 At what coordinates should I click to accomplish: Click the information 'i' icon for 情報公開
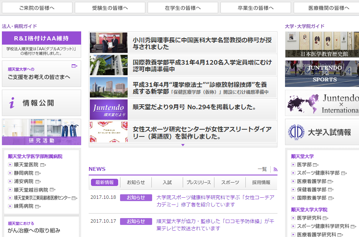12,103
